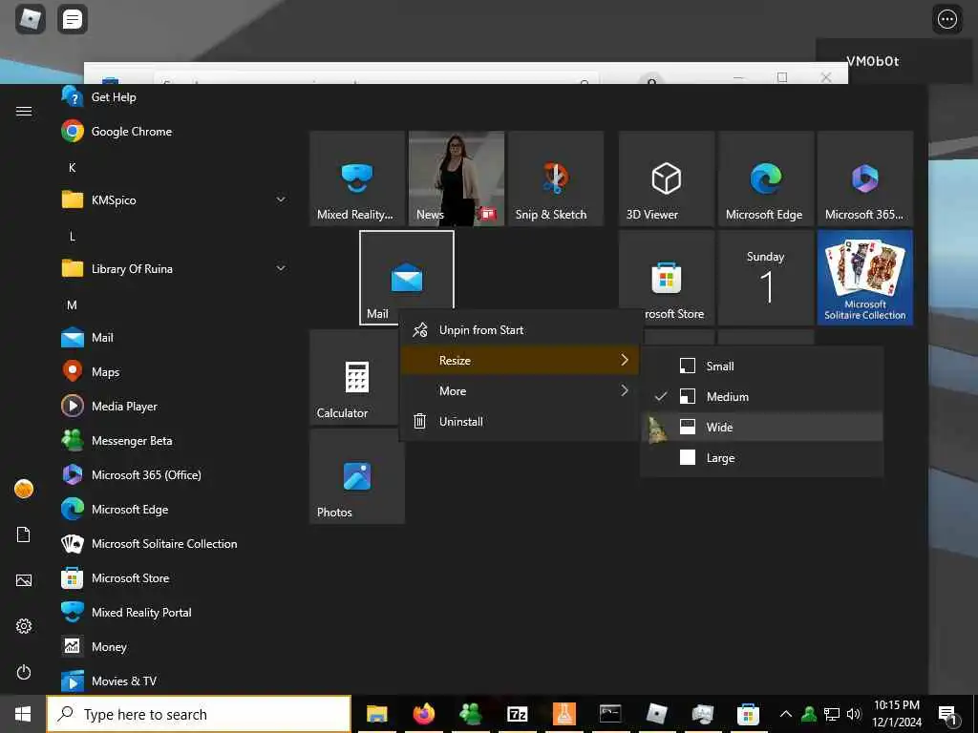Show hidden system tray icons
The height and width of the screenshot is (733, 978).
(x=786, y=714)
